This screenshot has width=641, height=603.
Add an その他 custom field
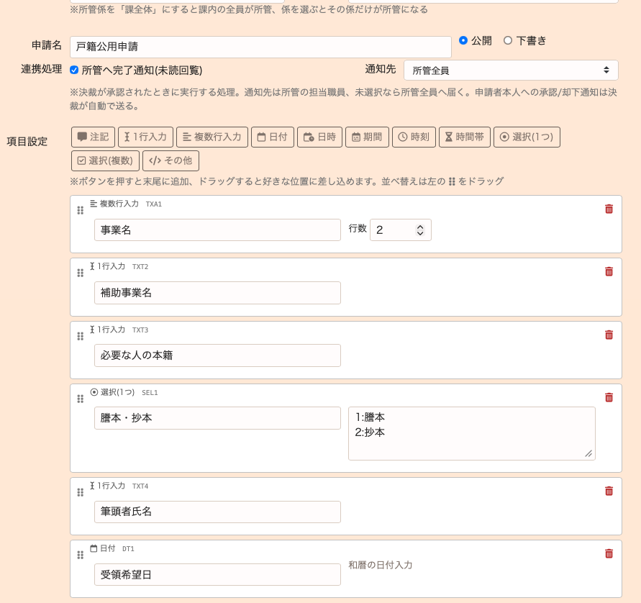(171, 160)
